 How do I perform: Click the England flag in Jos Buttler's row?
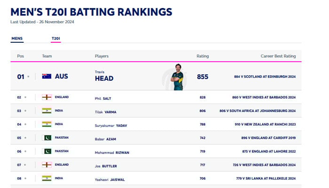coord(47,165)
